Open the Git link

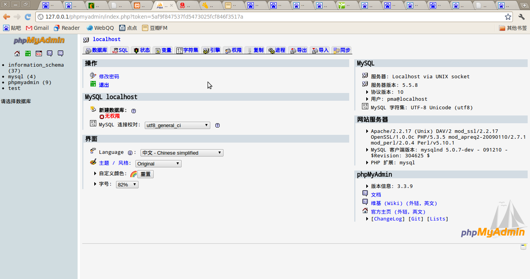(x=416, y=219)
